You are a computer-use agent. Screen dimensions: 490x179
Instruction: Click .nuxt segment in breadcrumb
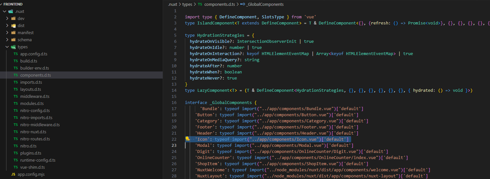[x=173, y=4]
